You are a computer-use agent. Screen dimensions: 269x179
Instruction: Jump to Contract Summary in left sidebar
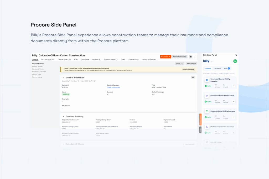pos(38,66)
